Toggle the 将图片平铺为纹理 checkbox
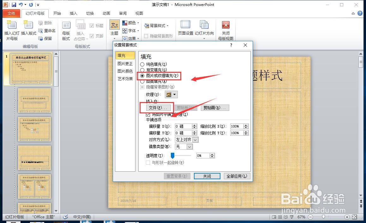Image resolution: width=366 pixels, height=223 pixels. [x=148, y=114]
